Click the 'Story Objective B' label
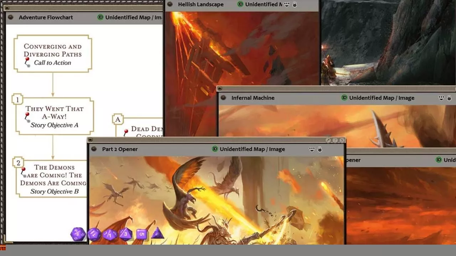The width and height of the screenshot is (456, 256). coord(55,191)
